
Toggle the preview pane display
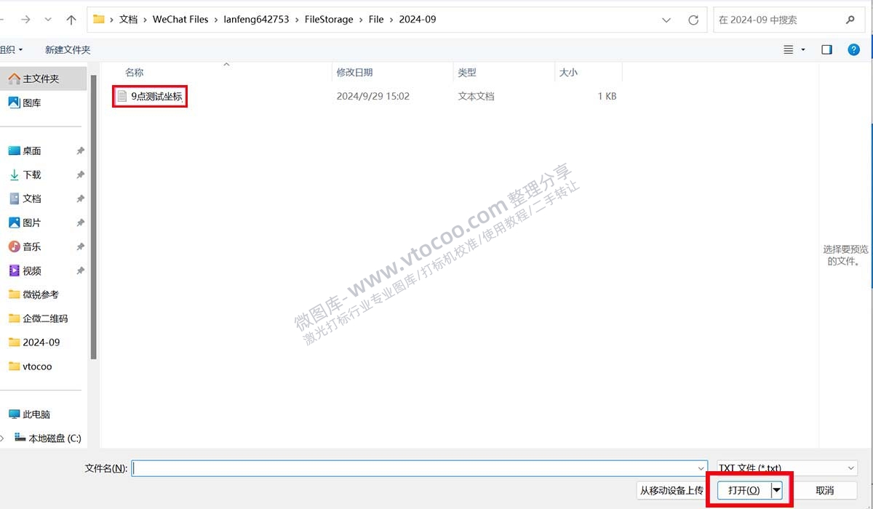point(826,49)
